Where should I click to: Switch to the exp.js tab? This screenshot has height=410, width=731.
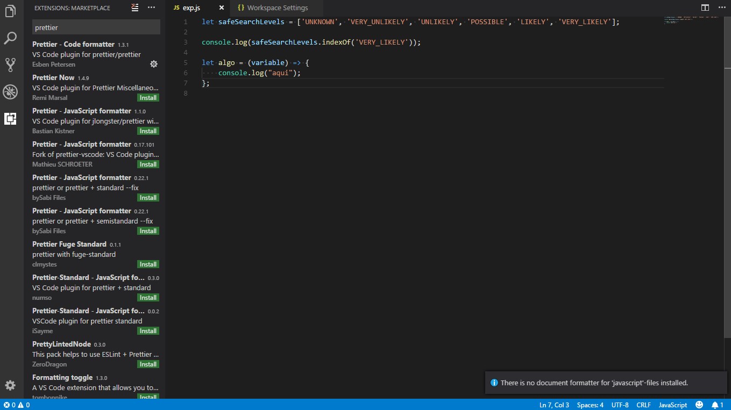pyautogui.click(x=191, y=8)
